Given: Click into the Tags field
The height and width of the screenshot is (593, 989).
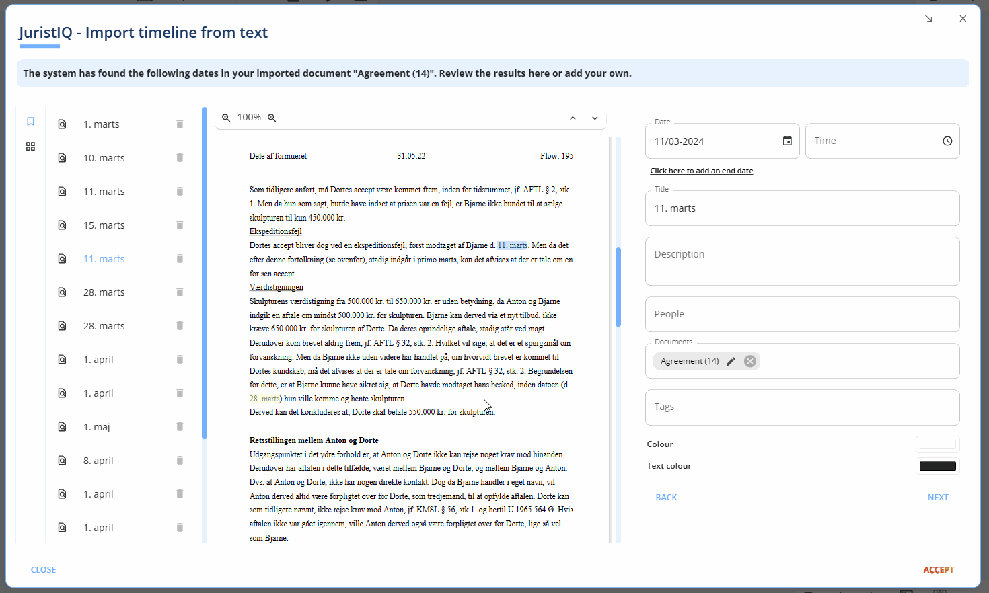Looking at the screenshot, I should pyautogui.click(x=803, y=407).
